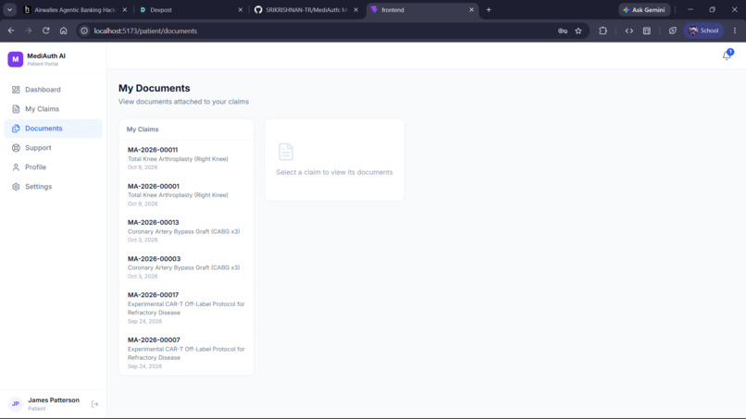Click the browser forward arrow
Image resolution: width=746 pixels, height=419 pixels.
[29, 31]
